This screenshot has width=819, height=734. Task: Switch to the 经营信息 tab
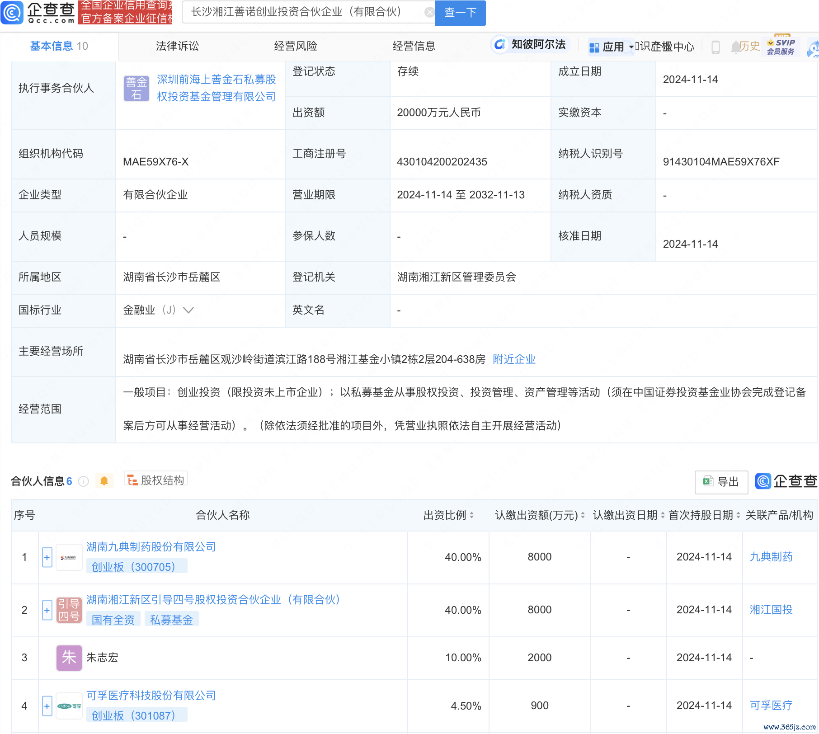pos(414,46)
